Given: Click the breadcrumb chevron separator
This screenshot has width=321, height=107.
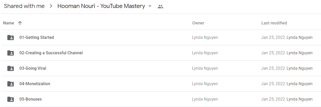Looking at the screenshot, I should (51, 6).
